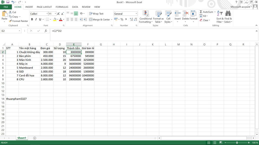
Task: Open the PAGE LAYOUT ribbon tab
Action: (44, 7)
